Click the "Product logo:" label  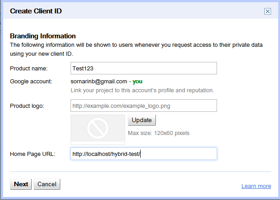(27, 106)
